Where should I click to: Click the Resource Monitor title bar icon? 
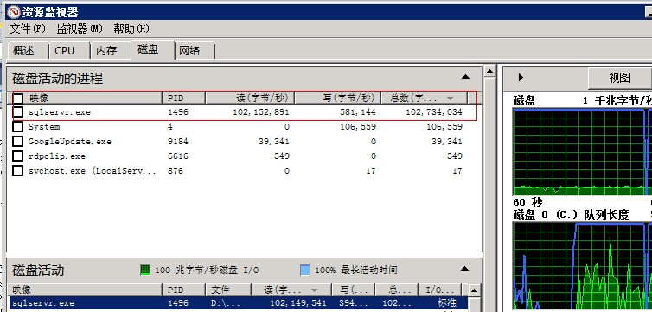(x=14, y=11)
